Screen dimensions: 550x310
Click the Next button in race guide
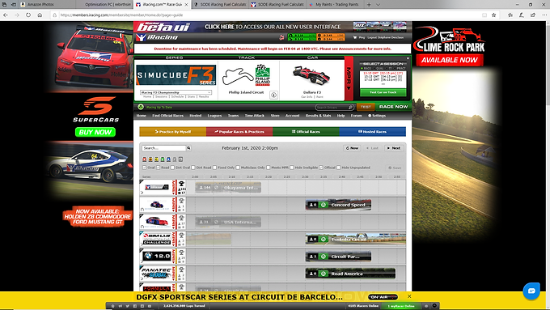tap(394, 148)
